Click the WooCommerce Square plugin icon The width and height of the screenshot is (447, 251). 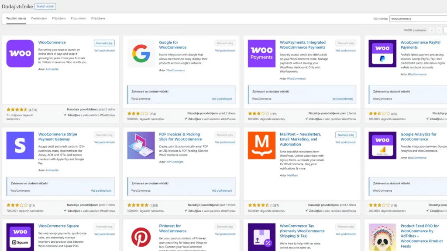[x=19, y=237]
